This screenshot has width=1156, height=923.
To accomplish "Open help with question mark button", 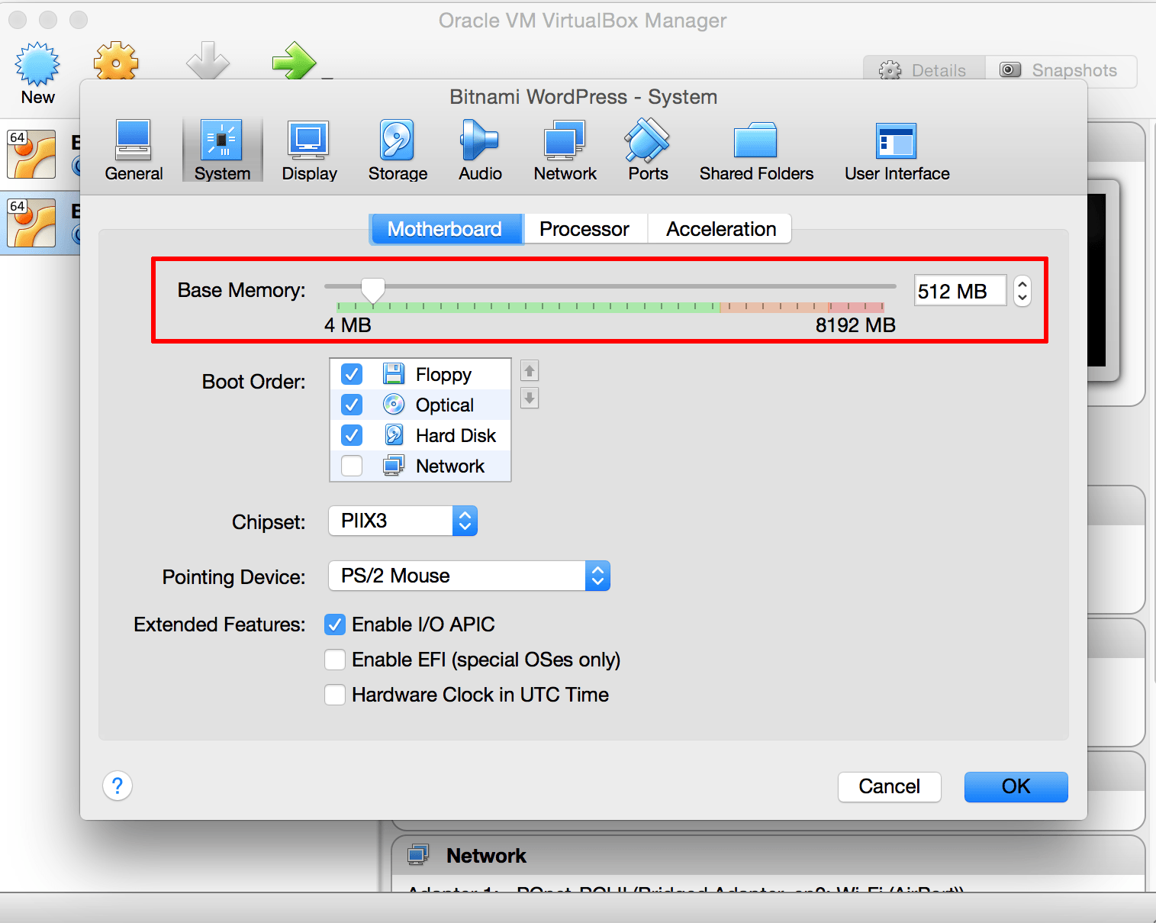I will click(x=118, y=786).
